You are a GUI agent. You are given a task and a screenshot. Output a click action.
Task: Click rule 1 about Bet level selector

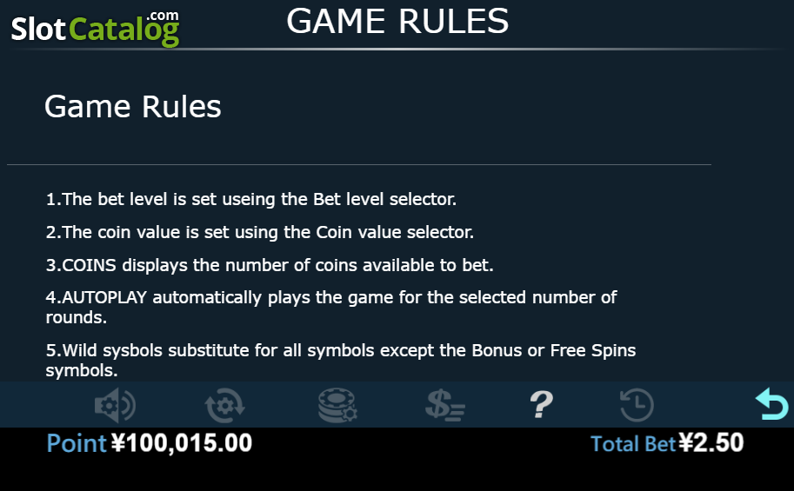point(251,199)
